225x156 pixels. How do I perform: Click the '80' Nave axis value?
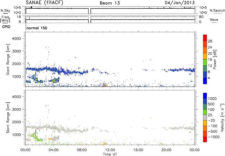click(x=201, y=17)
